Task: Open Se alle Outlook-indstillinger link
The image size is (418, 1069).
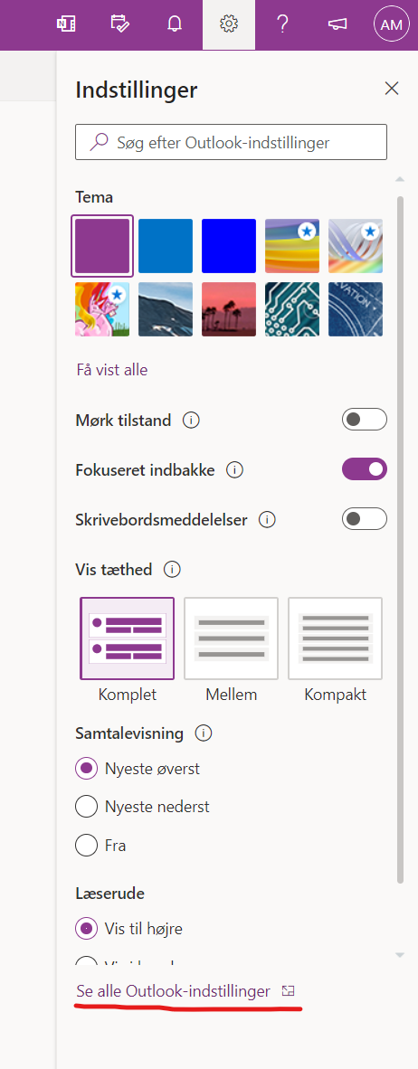Action: click(173, 991)
